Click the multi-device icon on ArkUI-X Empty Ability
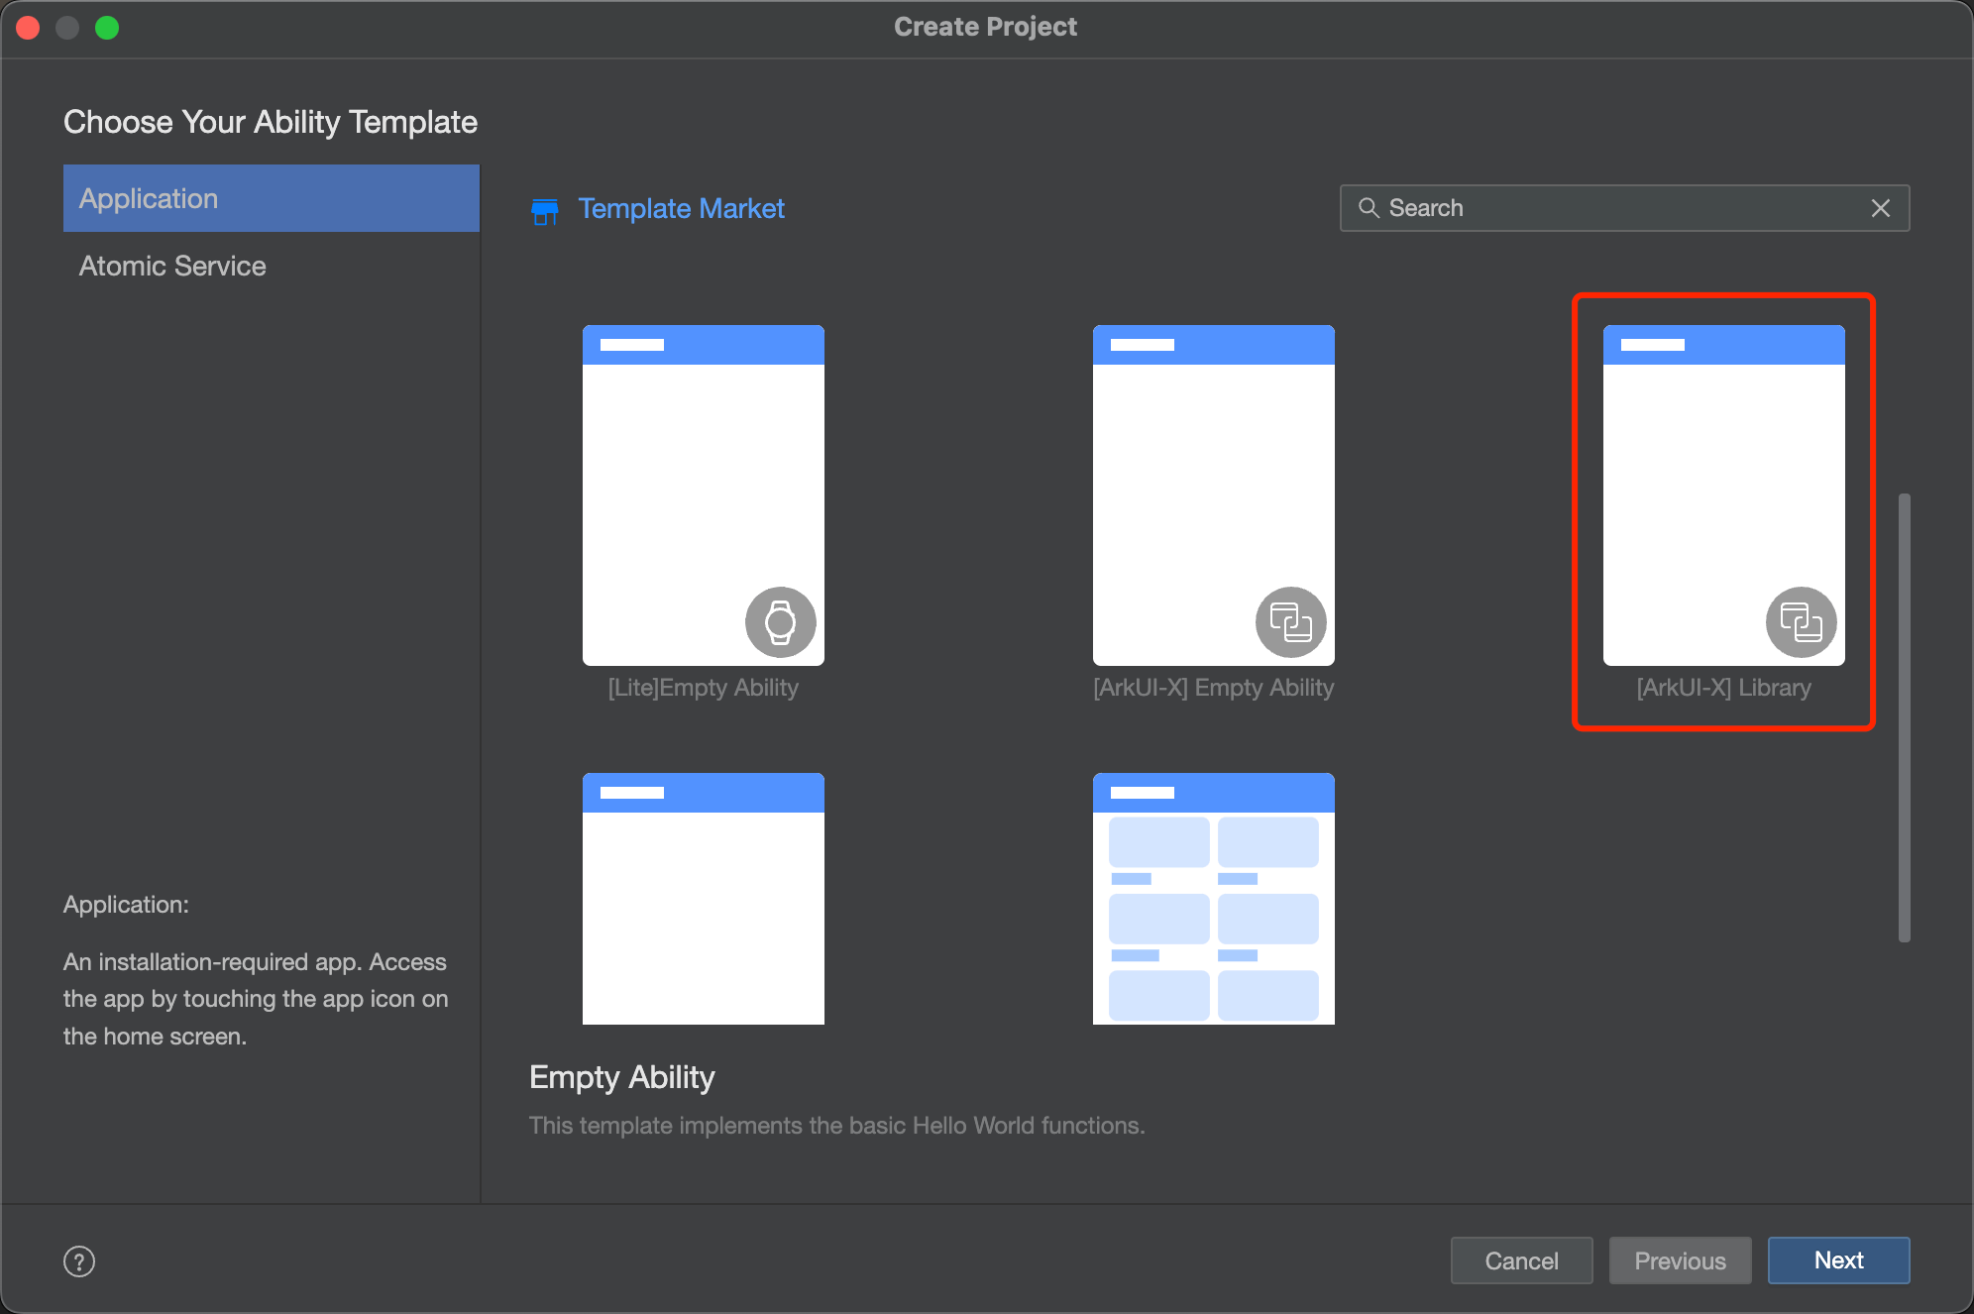1974x1314 pixels. [1290, 622]
